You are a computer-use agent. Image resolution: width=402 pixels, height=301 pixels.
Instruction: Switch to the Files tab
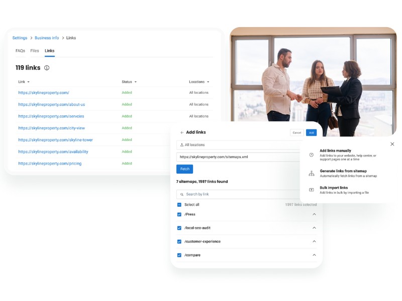(34, 51)
